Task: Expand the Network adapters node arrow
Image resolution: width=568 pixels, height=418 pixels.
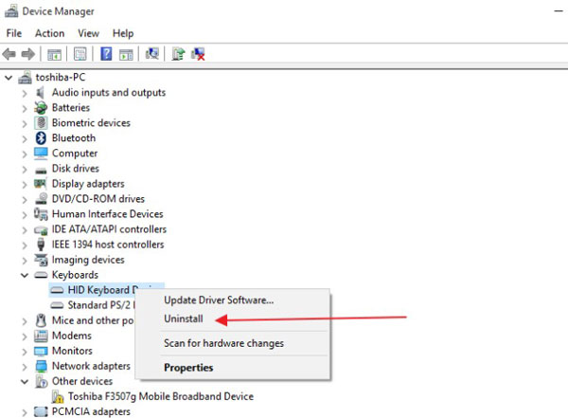Action: [25, 367]
